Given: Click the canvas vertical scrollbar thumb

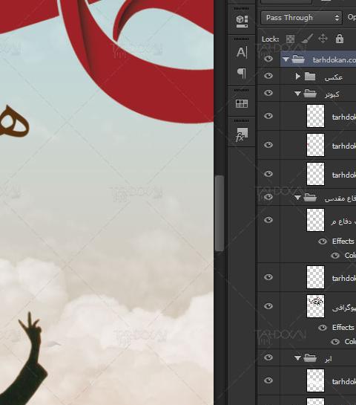Looking at the screenshot, I should tap(220, 213).
